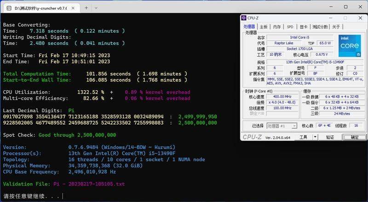Open the terminal profile dropdown arrow
368x202 pixels.
96,8
